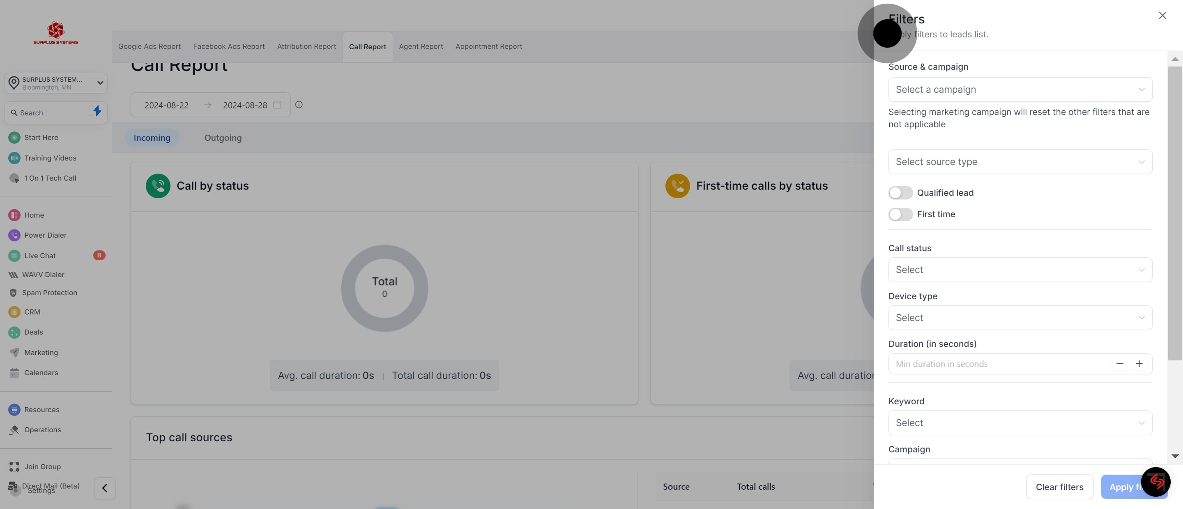Open the Deals sidebar item
1183x509 pixels.
click(33, 332)
